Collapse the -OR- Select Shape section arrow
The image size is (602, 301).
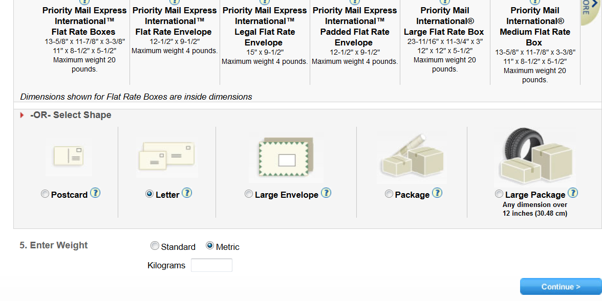click(x=22, y=115)
